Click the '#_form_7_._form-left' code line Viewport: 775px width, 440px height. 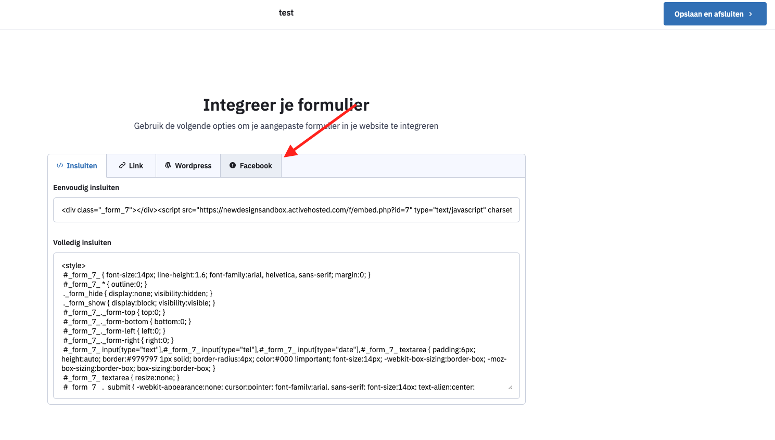click(x=115, y=331)
